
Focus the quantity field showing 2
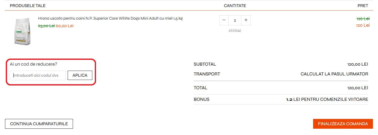(235, 20)
